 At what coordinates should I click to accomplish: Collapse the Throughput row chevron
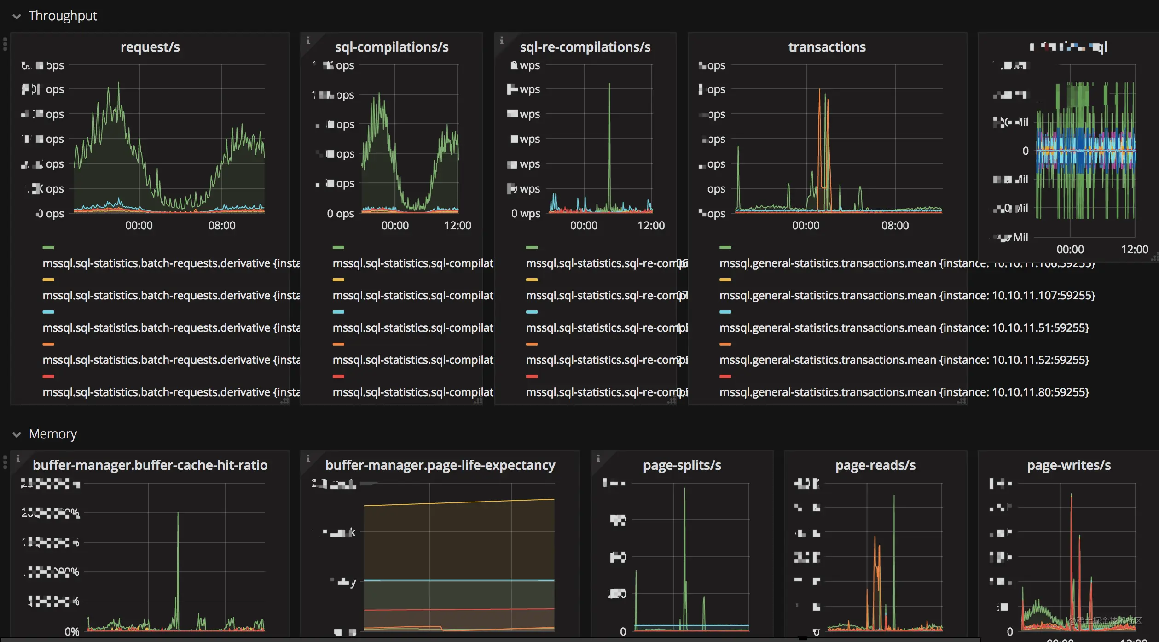coord(17,17)
